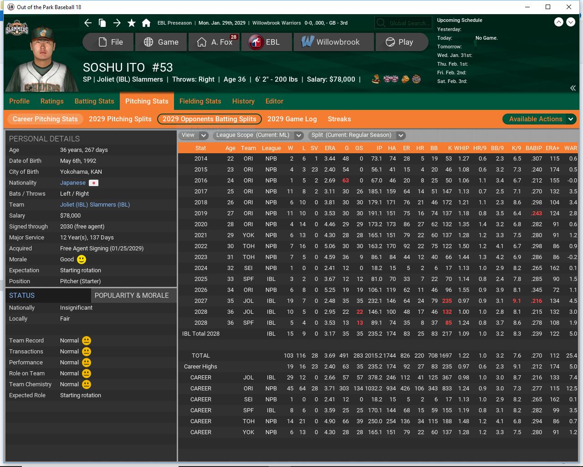Click the forward arrow navigation icon
Image resolution: width=583 pixels, height=467 pixels.
(117, 23)
